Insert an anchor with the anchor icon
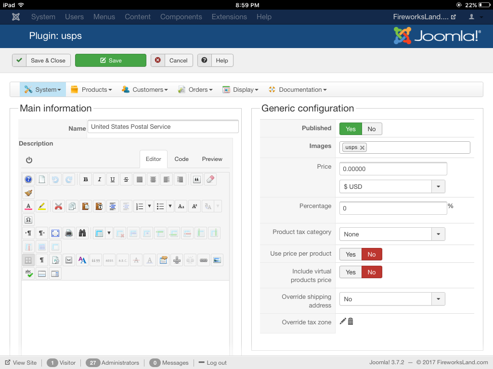Screen dimensions: 493x369 click(177, 260)
